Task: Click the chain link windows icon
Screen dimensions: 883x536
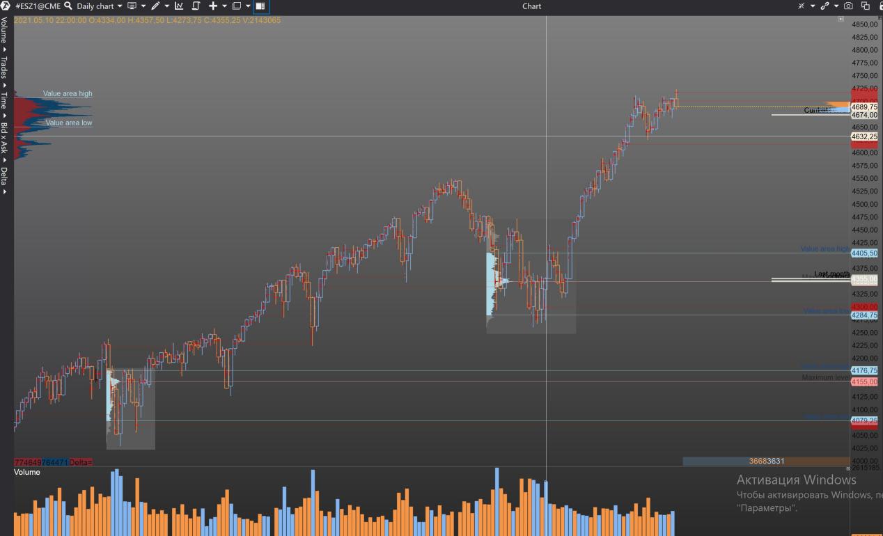Action: 825,6
